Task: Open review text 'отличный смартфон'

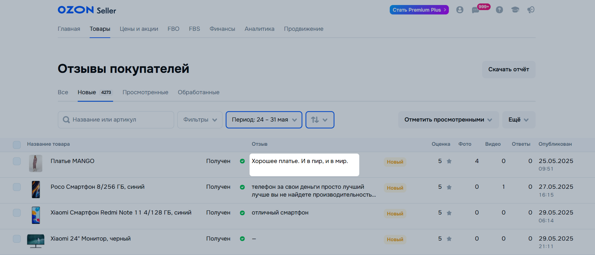Action: coord(280,213)
